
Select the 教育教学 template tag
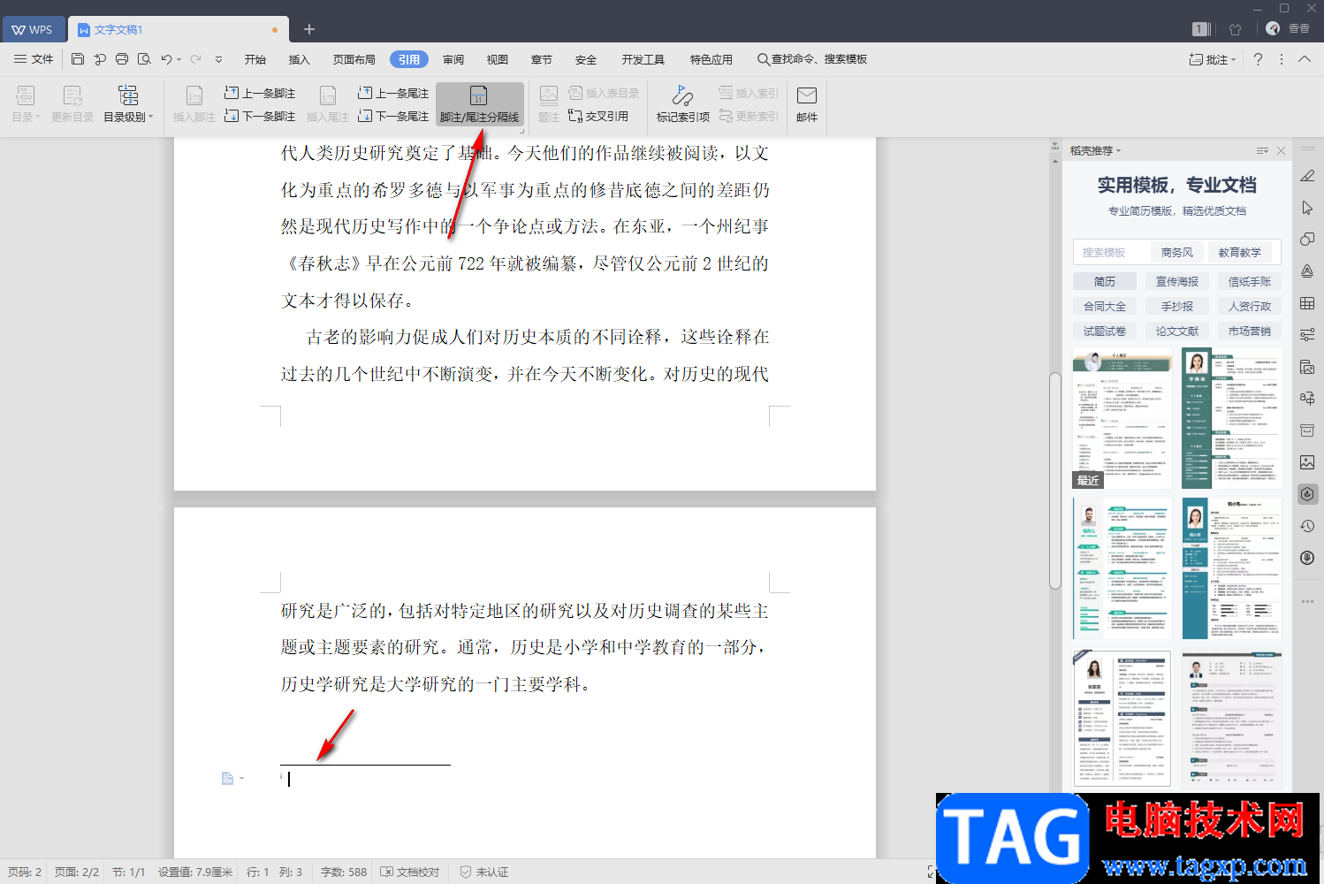pyautogui.click(x=1239, y=252)
